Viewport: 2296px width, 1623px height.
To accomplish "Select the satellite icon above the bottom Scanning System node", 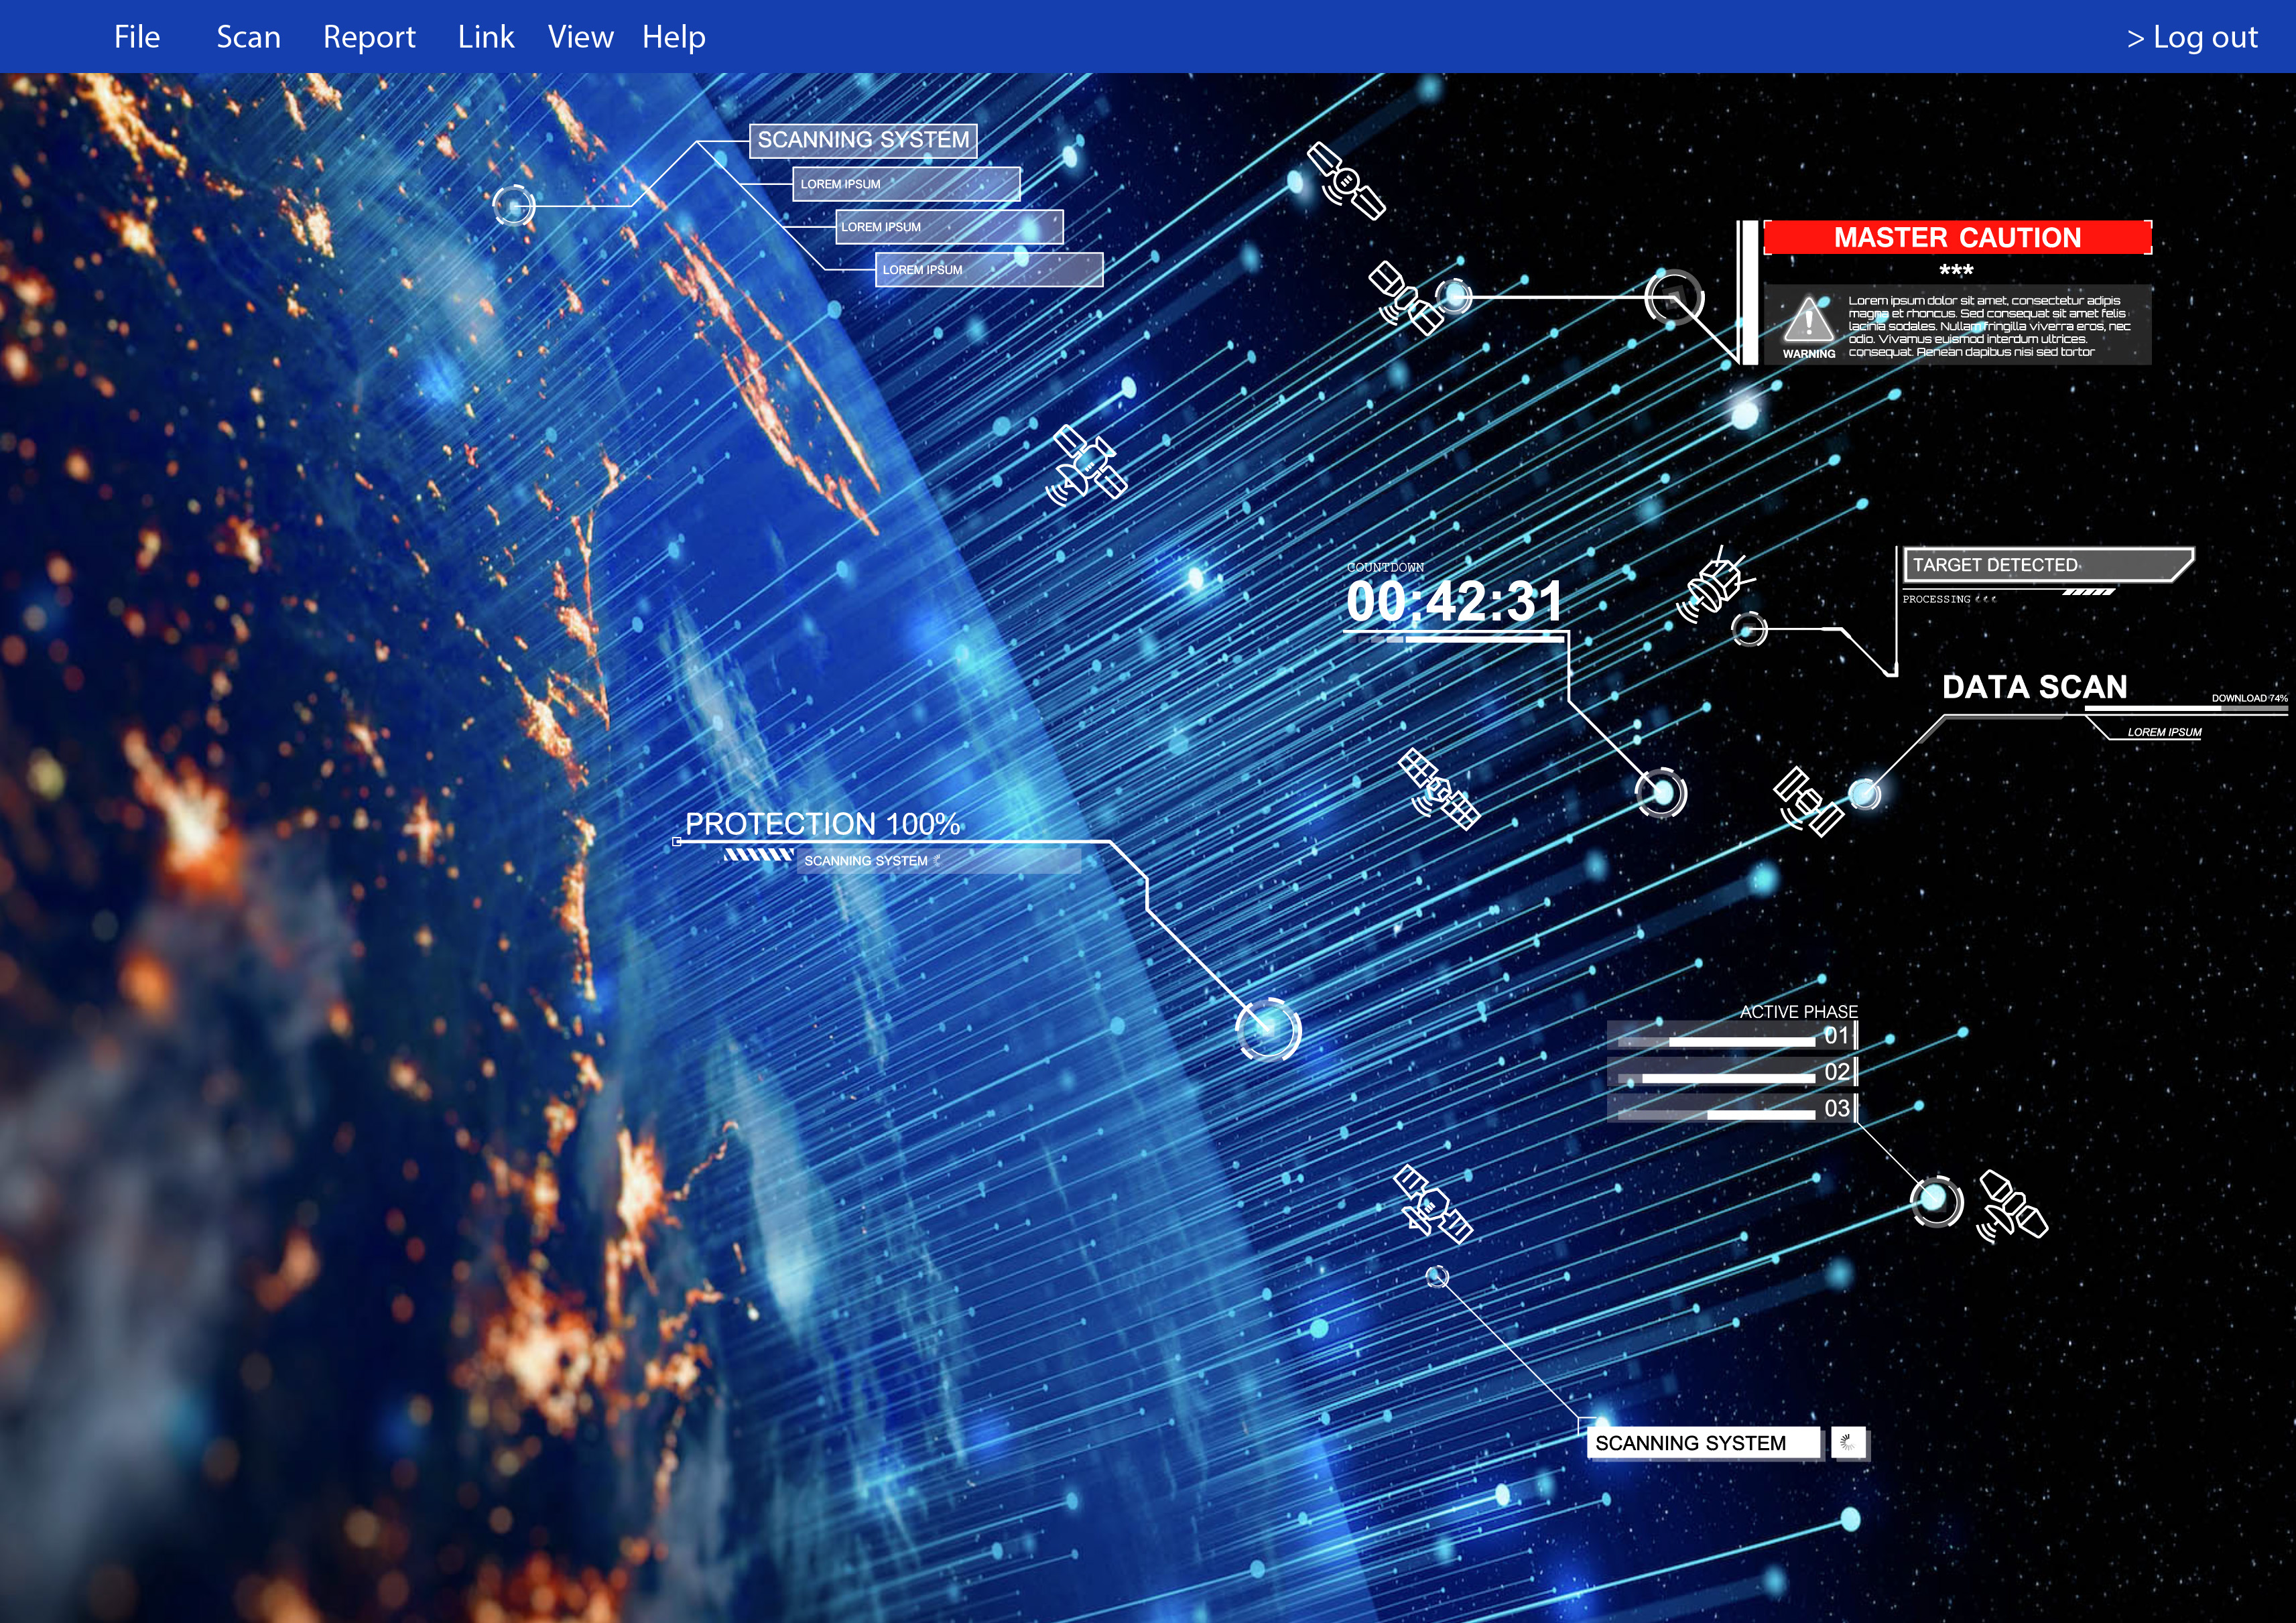I will tap(1432, 1203).
